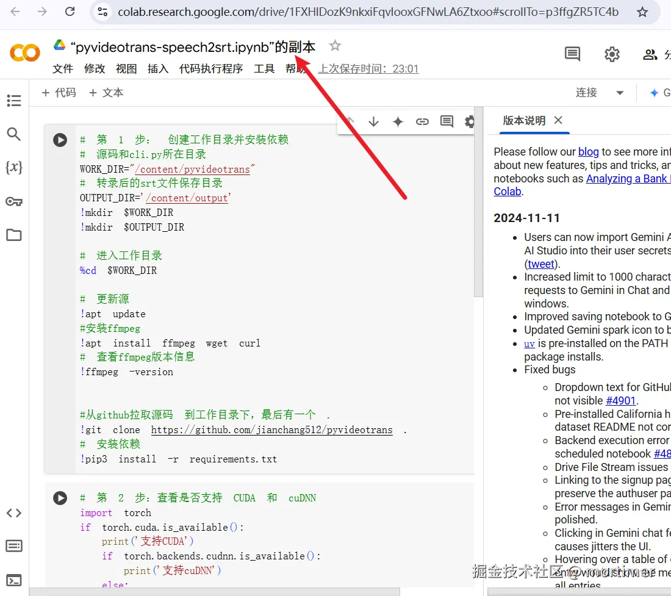Open the 修改 menu
The height and width of the screenshot is (596, 671).
(x=95, y=69)
